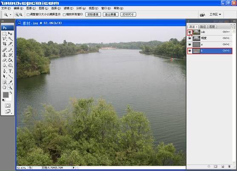The width and height of the screenshot is (237, 171).
Task: Select the Type tool in the toolbox
Action: (10, 71)
